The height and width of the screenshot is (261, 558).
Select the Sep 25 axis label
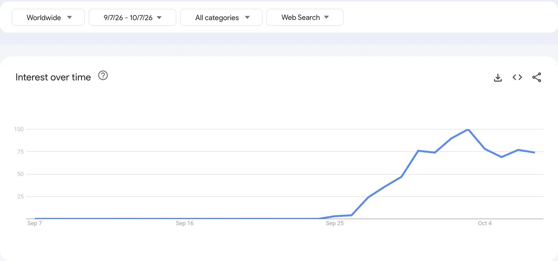[335, 223]
